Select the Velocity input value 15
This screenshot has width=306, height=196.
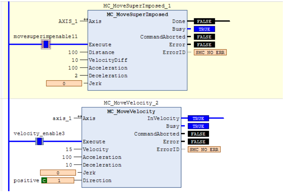(69, 149)
